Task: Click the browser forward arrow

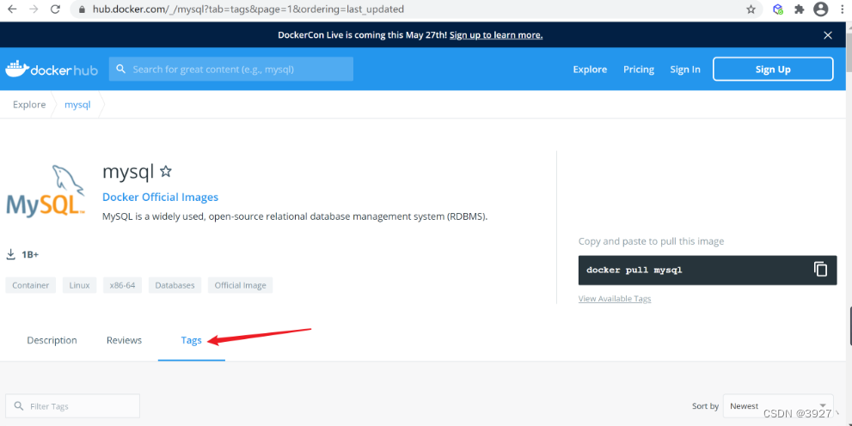Action: (x=34, y=9)
